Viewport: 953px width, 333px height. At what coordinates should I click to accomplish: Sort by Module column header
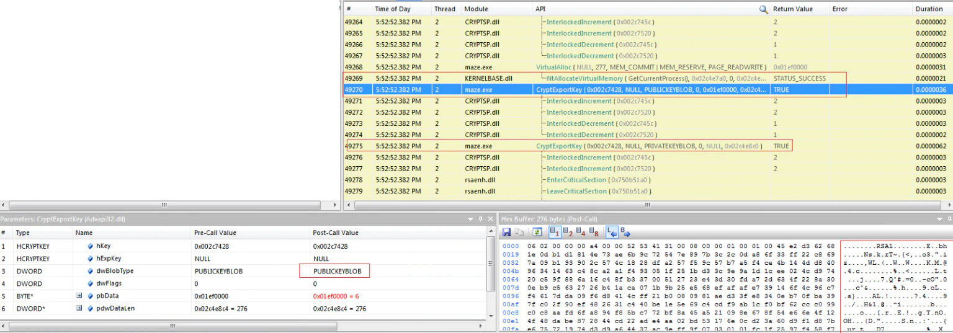pos(496,9)
